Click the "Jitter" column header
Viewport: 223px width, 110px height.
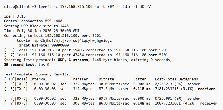coord(140,79)
